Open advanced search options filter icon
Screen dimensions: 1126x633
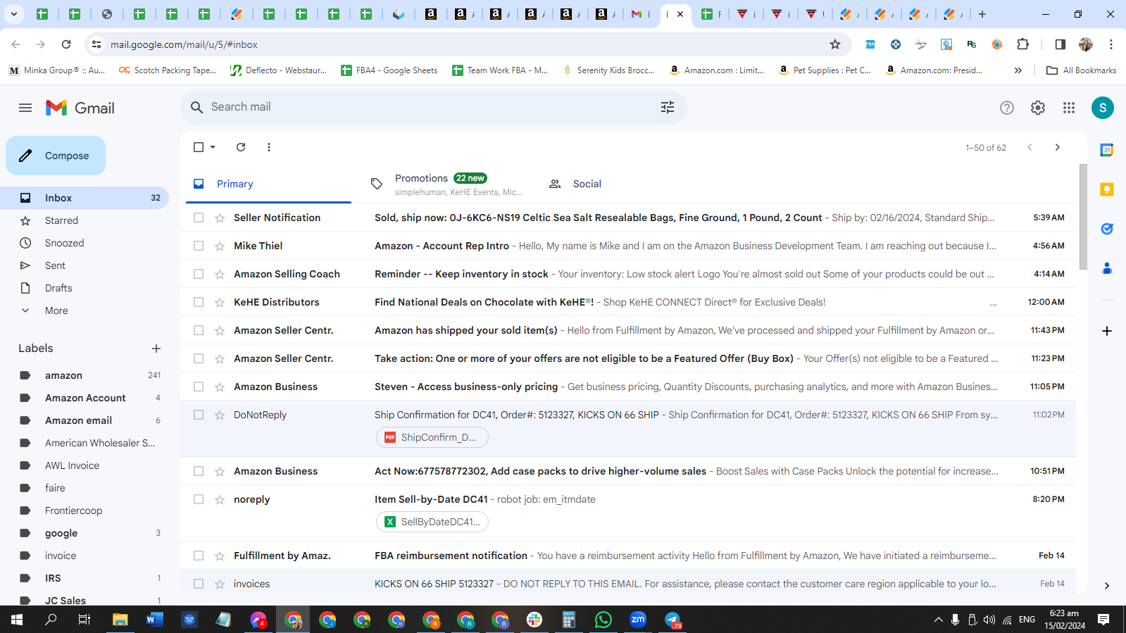coord(668,107)
